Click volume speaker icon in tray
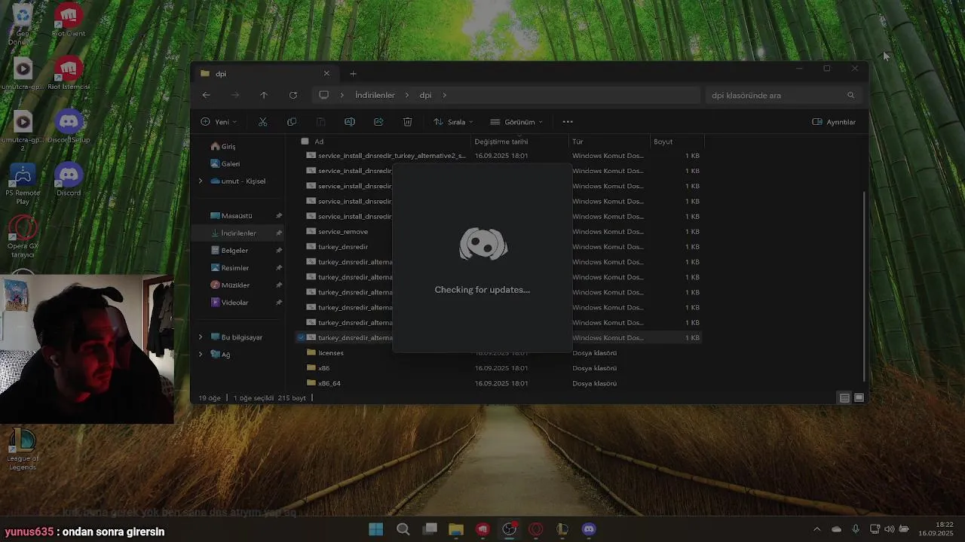Screen dimensions: 965x542 coord(889,529)
